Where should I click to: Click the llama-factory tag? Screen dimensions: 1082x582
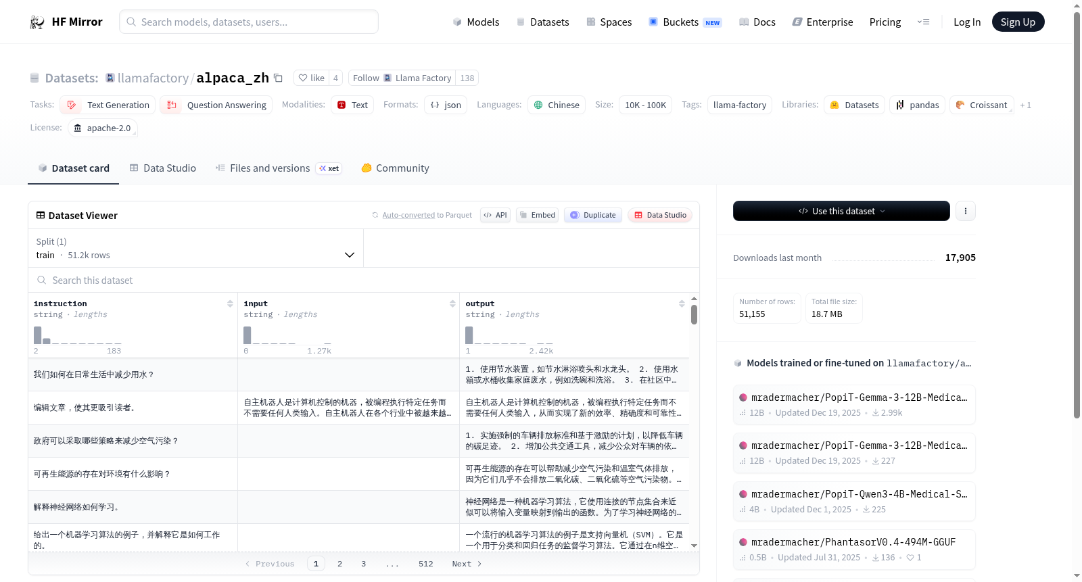(x=739, y=105)
